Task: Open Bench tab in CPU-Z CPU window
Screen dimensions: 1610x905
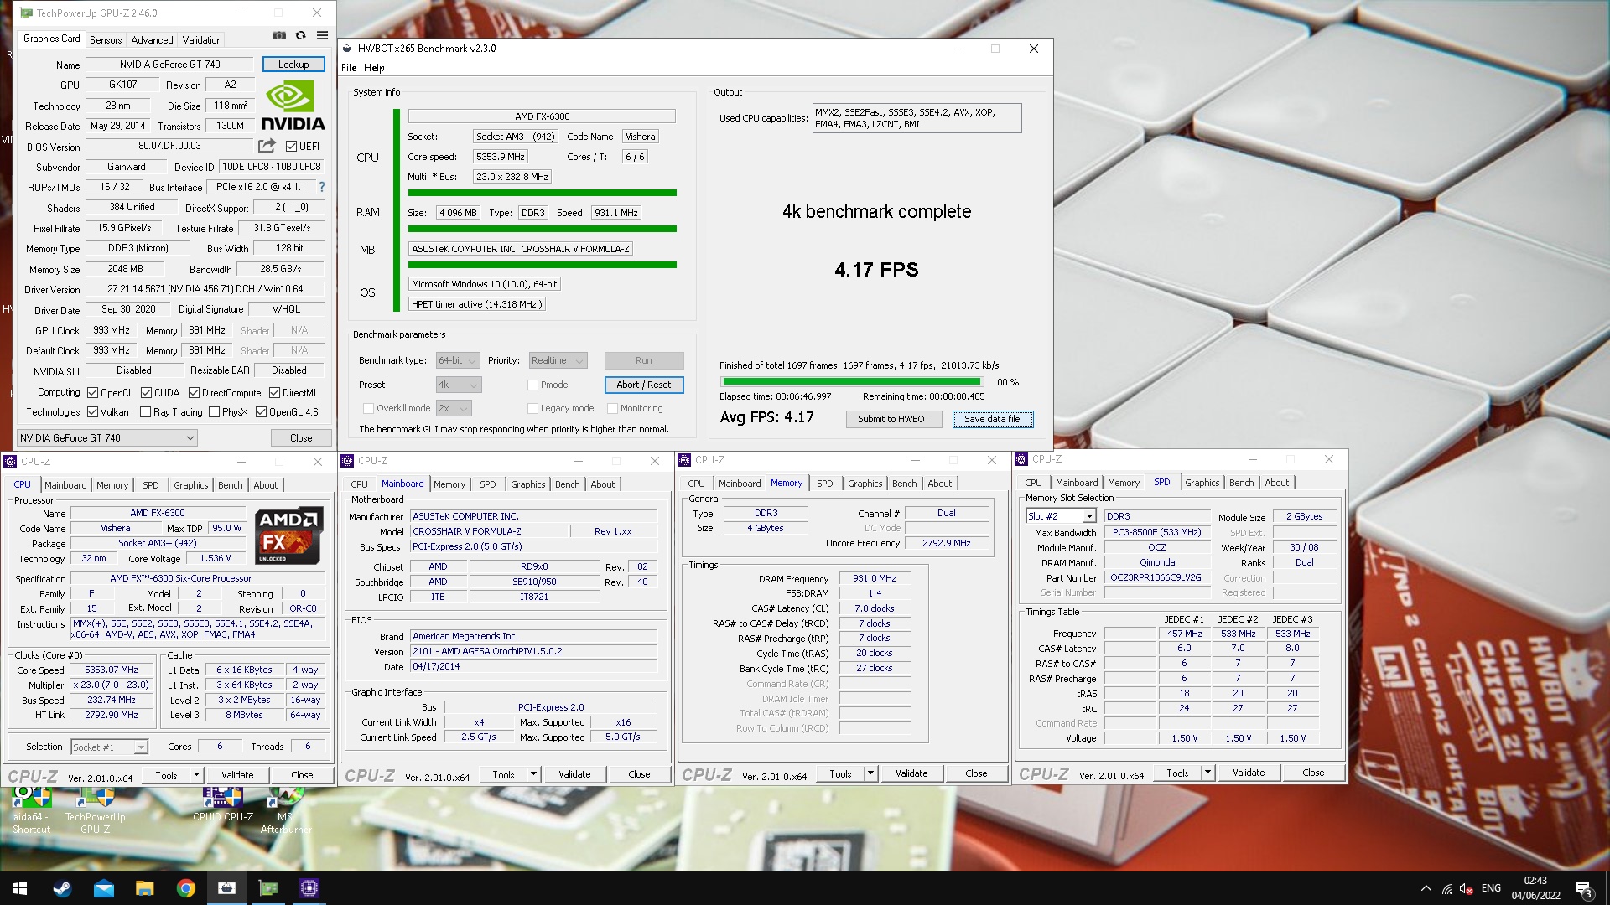Action: [x=230, y=485]
